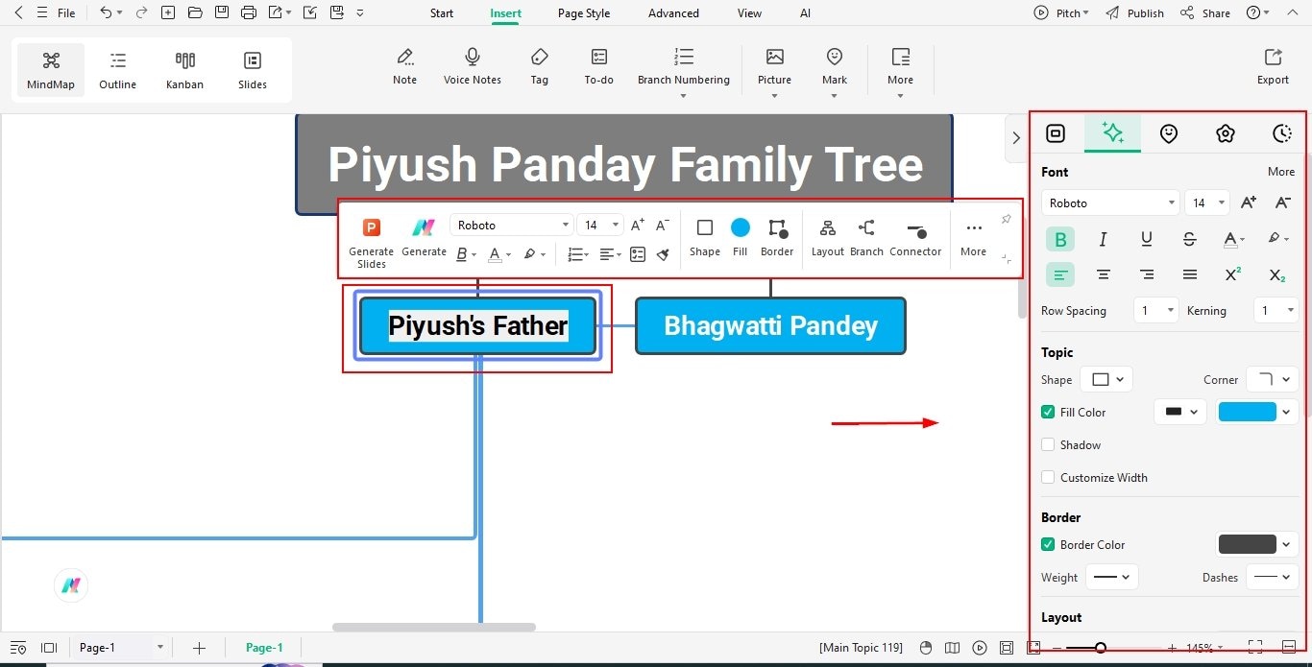Select center text alignment in panel
The image size is (1312, 667).
point(1104,274)
